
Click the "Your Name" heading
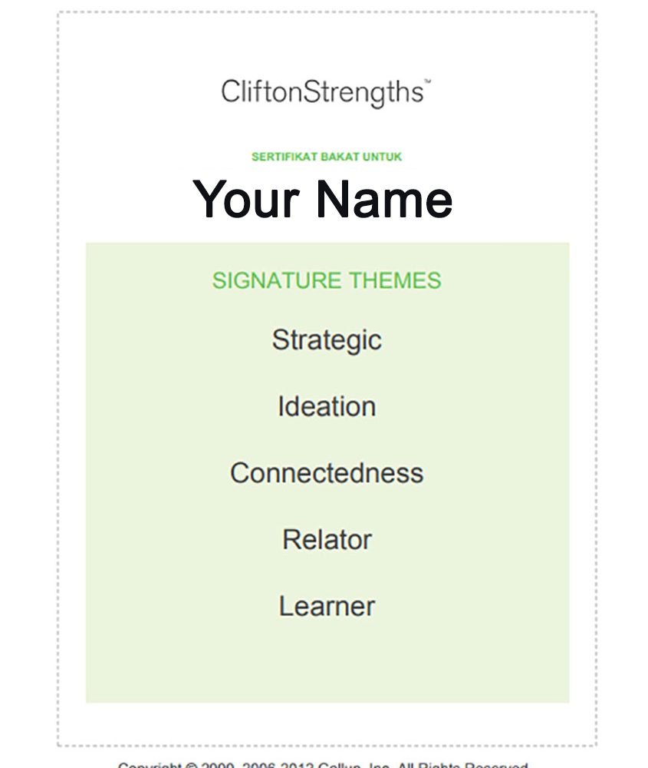click(323, 198)
